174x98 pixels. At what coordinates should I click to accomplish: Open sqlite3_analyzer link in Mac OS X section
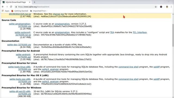tap(50, 82)
